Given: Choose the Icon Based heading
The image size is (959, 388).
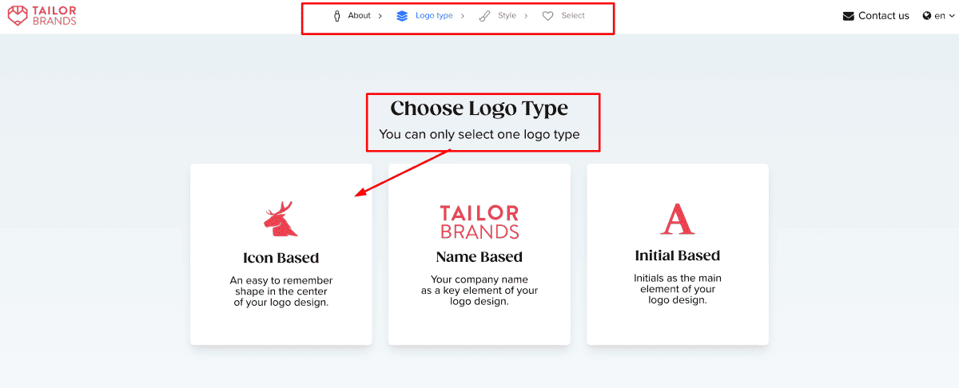Looking at the screenshot, I should (x=281, y=258).
